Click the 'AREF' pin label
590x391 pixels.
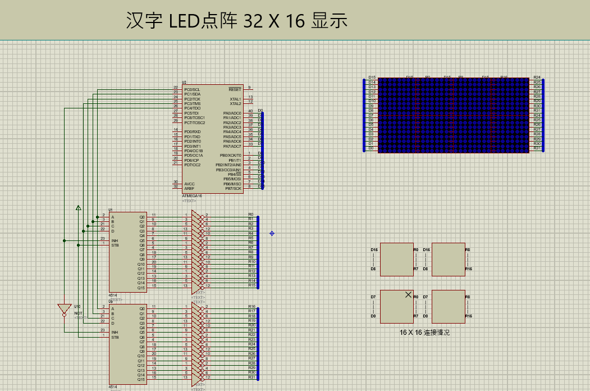click(189, 188)
